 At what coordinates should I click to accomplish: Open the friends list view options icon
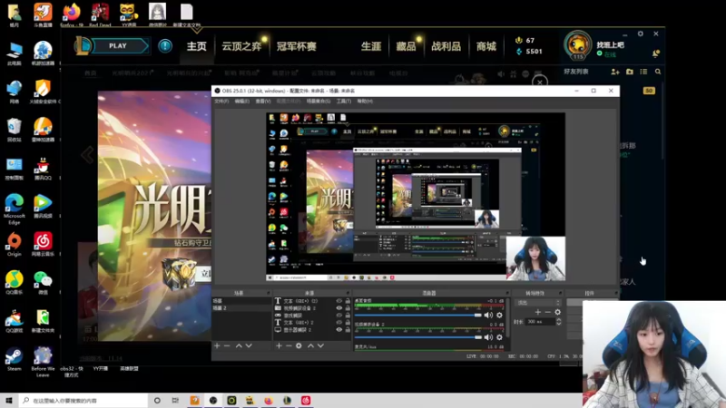coord(643,72)
